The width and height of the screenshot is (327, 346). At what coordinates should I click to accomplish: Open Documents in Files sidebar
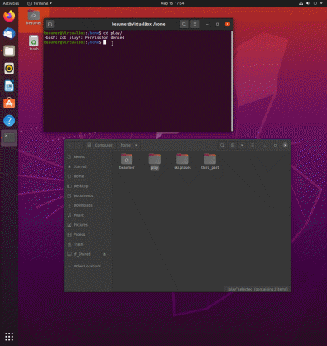[x=88, y=196]
